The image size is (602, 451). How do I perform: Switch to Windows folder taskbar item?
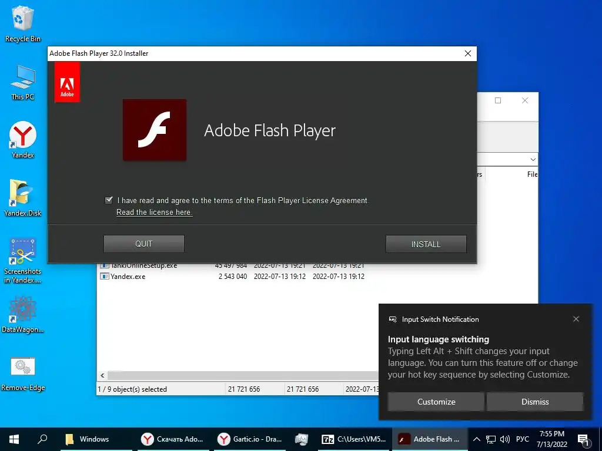point(96,439)
